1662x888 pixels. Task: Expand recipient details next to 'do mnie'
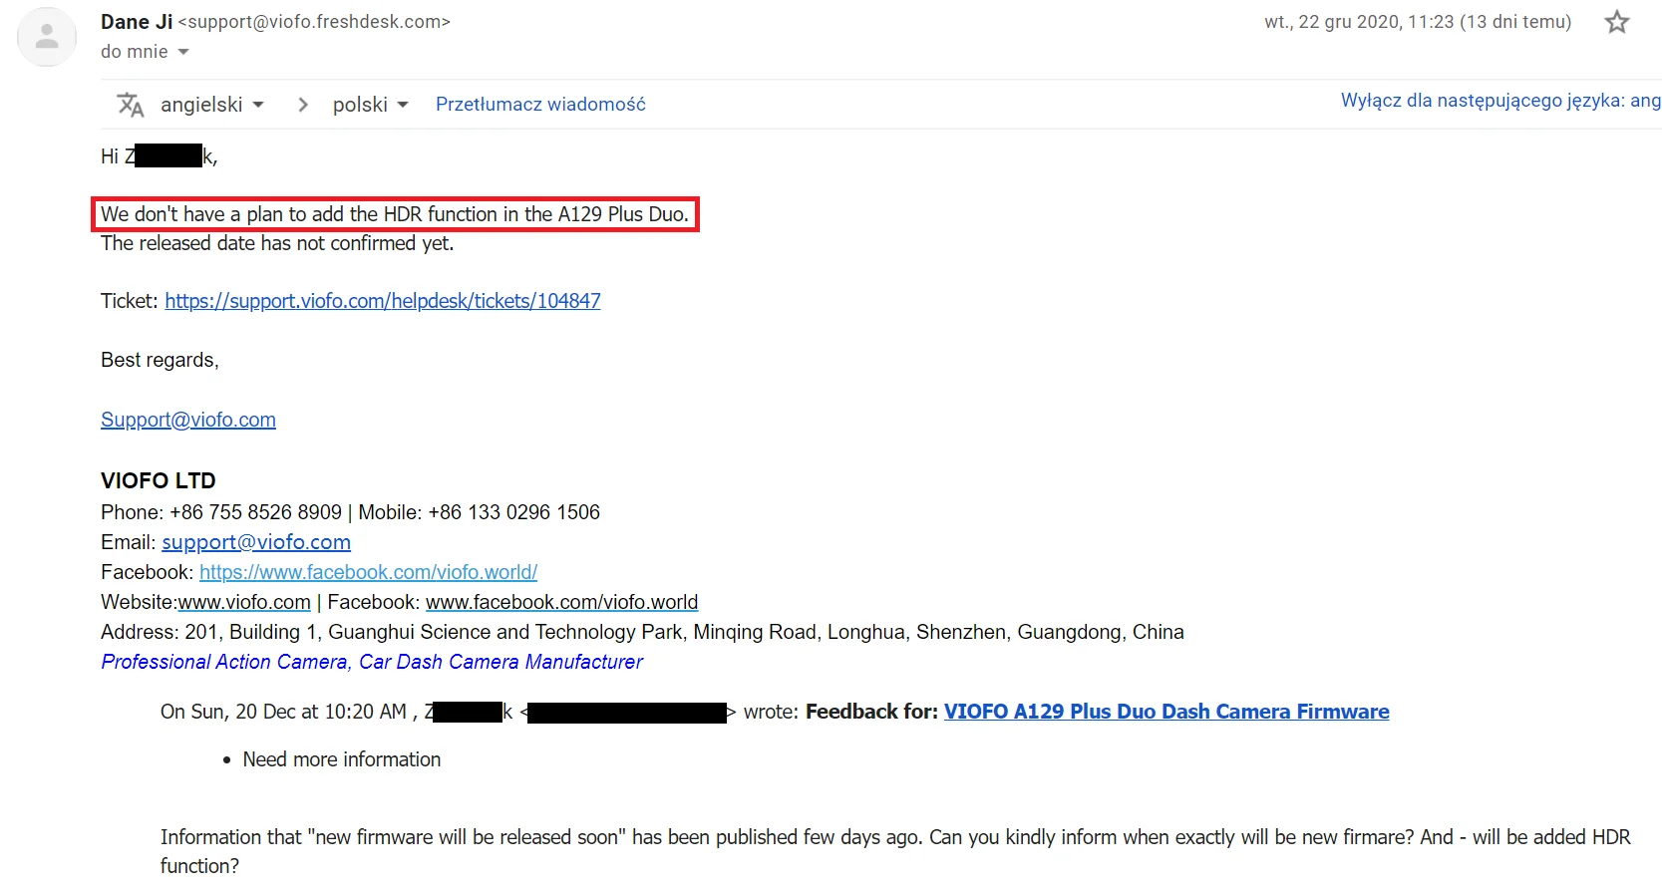click(183, 52)
